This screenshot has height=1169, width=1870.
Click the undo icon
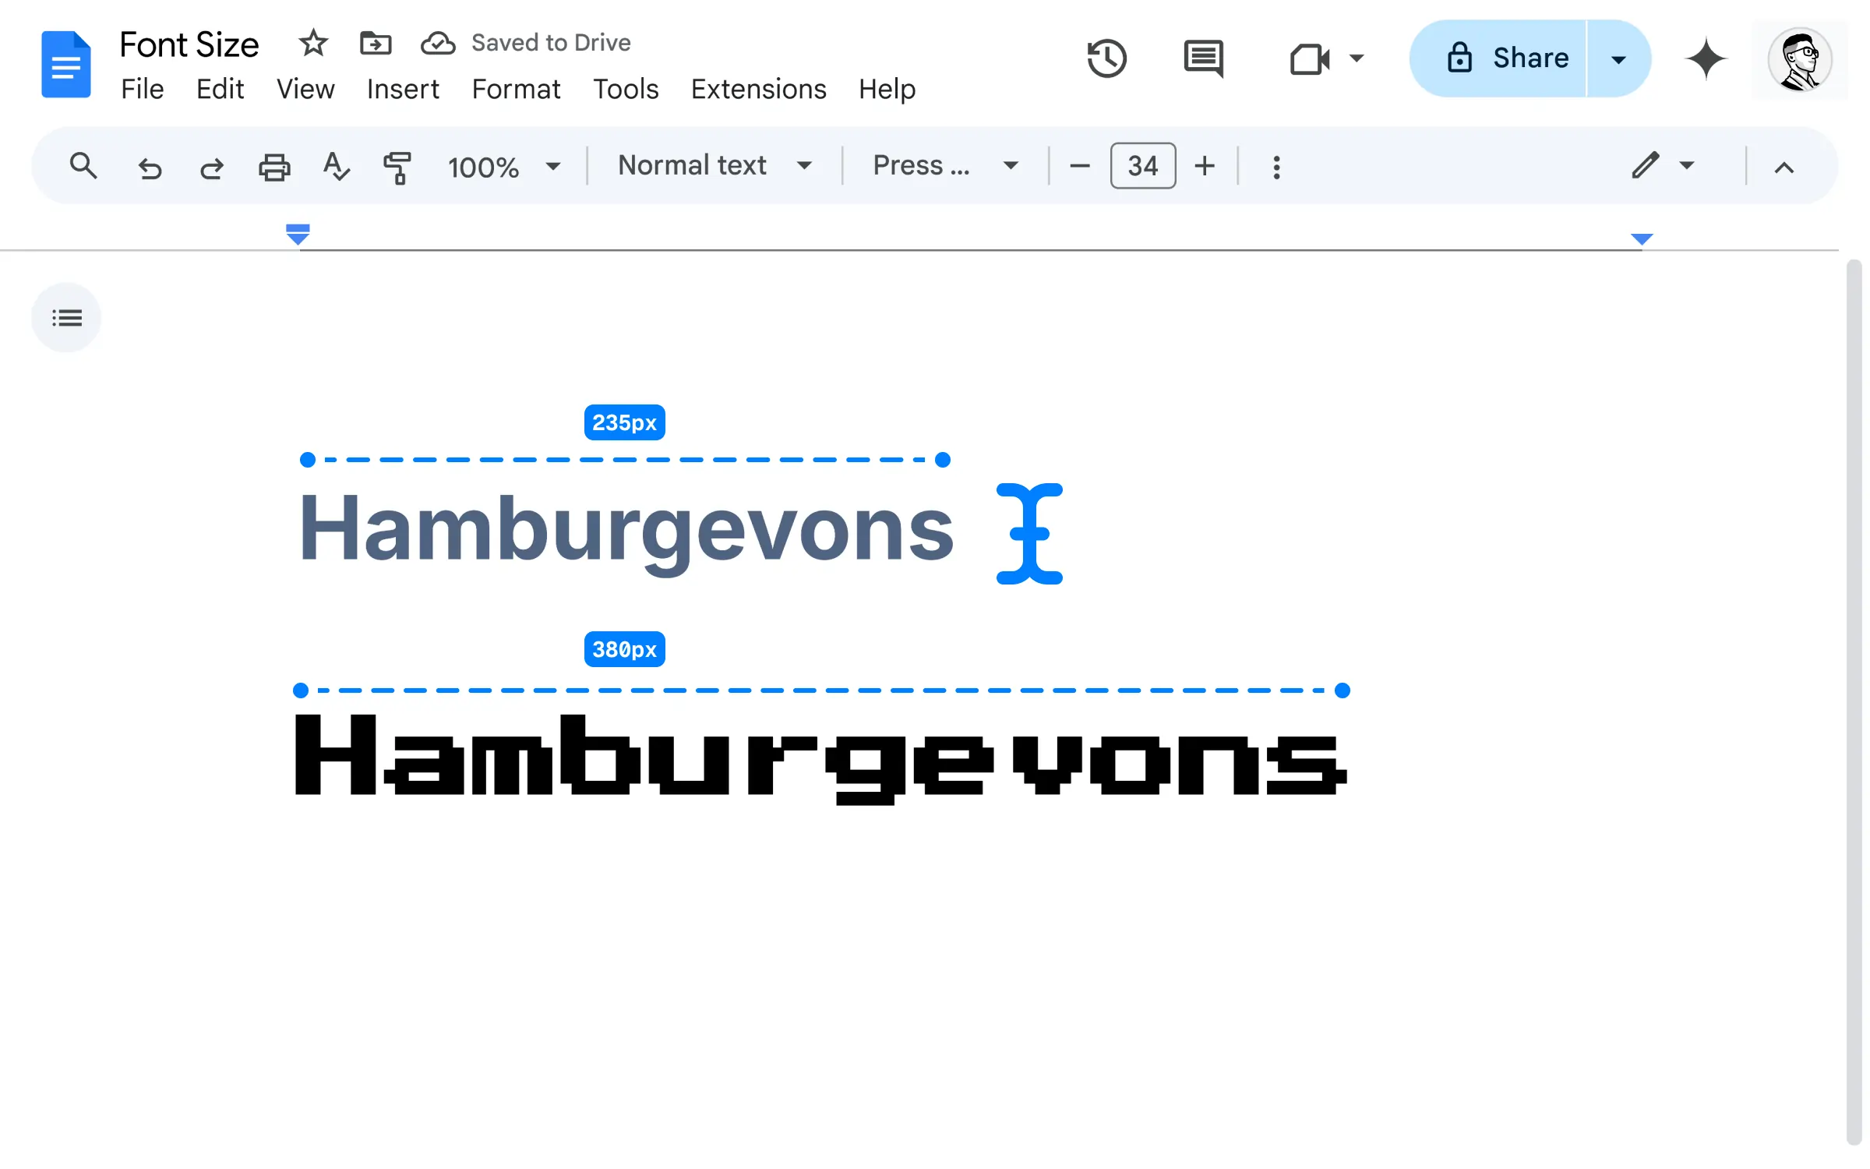150,166
